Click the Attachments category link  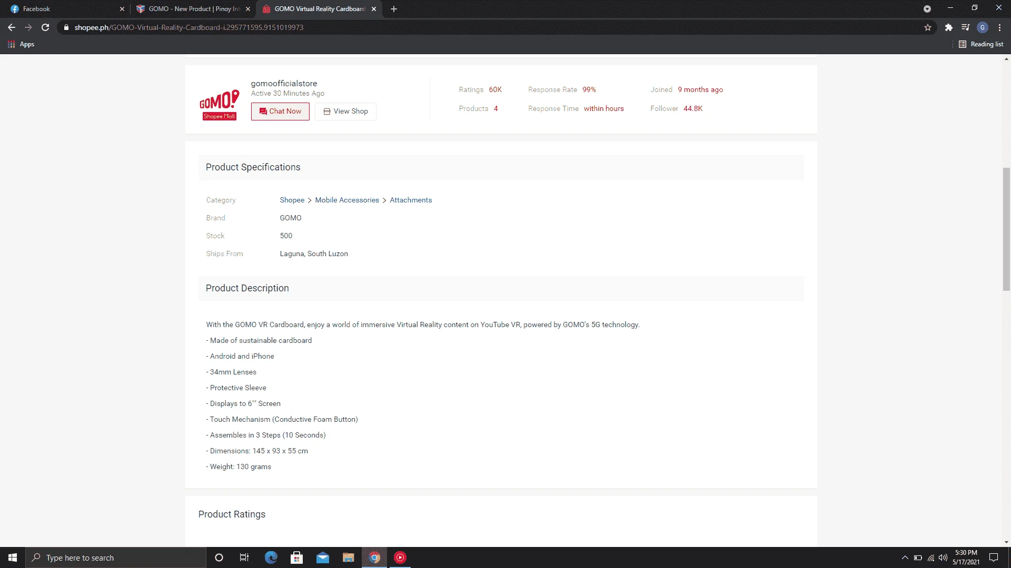(x=411, y=200)
